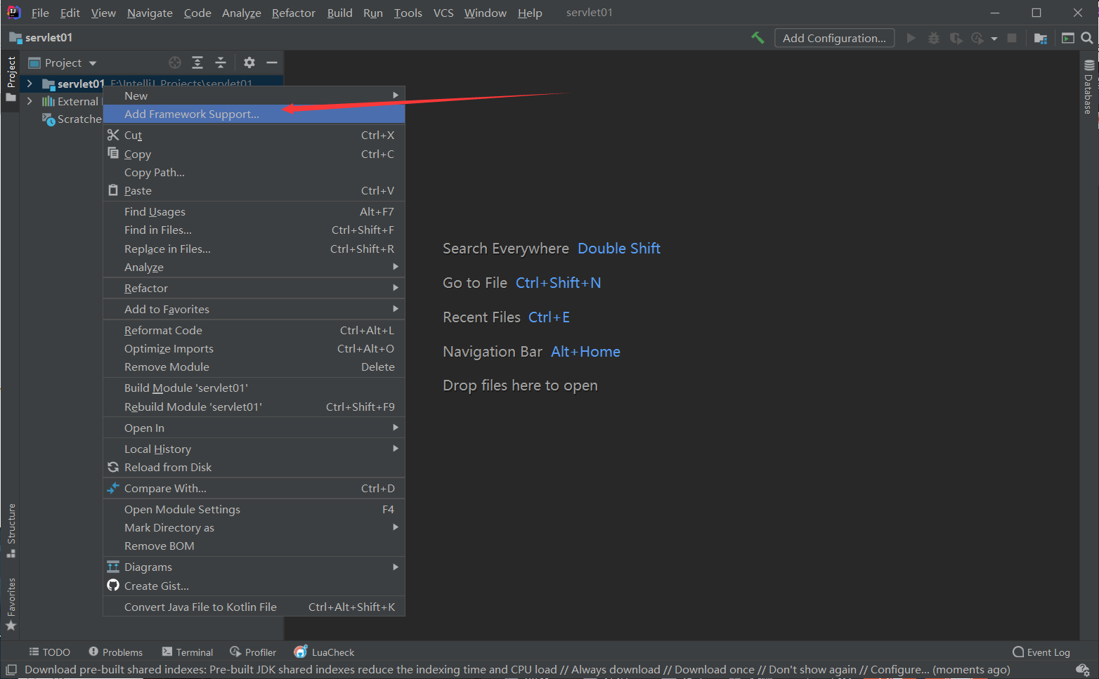Click the Build project hammer icon
The width and height of the screenshot is (1099, 679).
coord(757,38)
